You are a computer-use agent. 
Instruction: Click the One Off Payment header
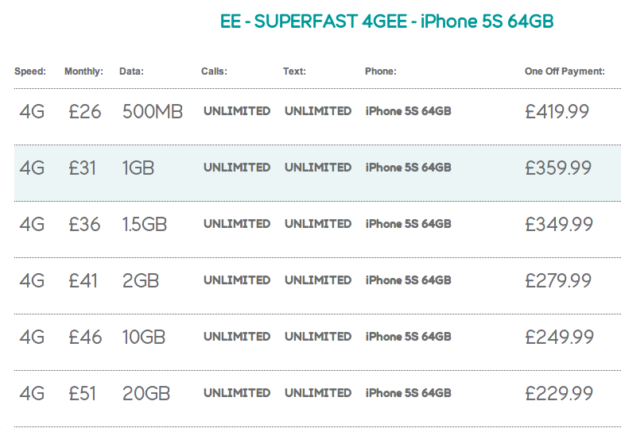(565, 71)
